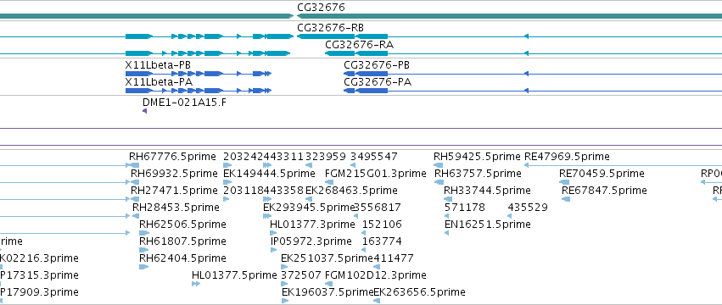Select the CG32676 gene label
Image resolution: width=722 pixels, height=305 pixels.
coord(321,8)
